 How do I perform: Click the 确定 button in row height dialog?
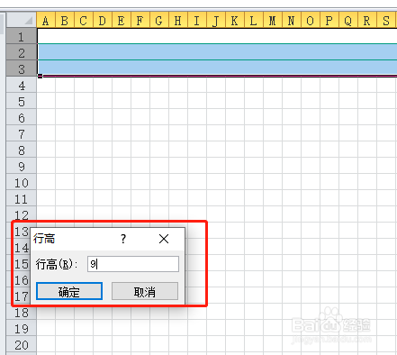click(x=69, y=291)
